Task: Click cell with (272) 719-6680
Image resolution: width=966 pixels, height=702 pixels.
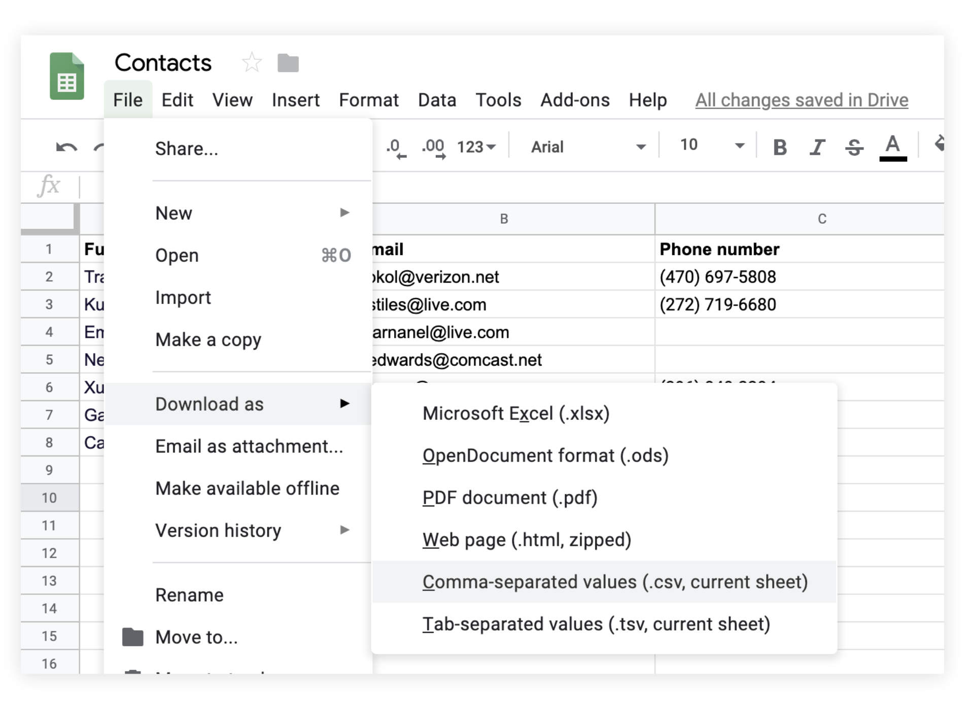Action: coord(800,304)
